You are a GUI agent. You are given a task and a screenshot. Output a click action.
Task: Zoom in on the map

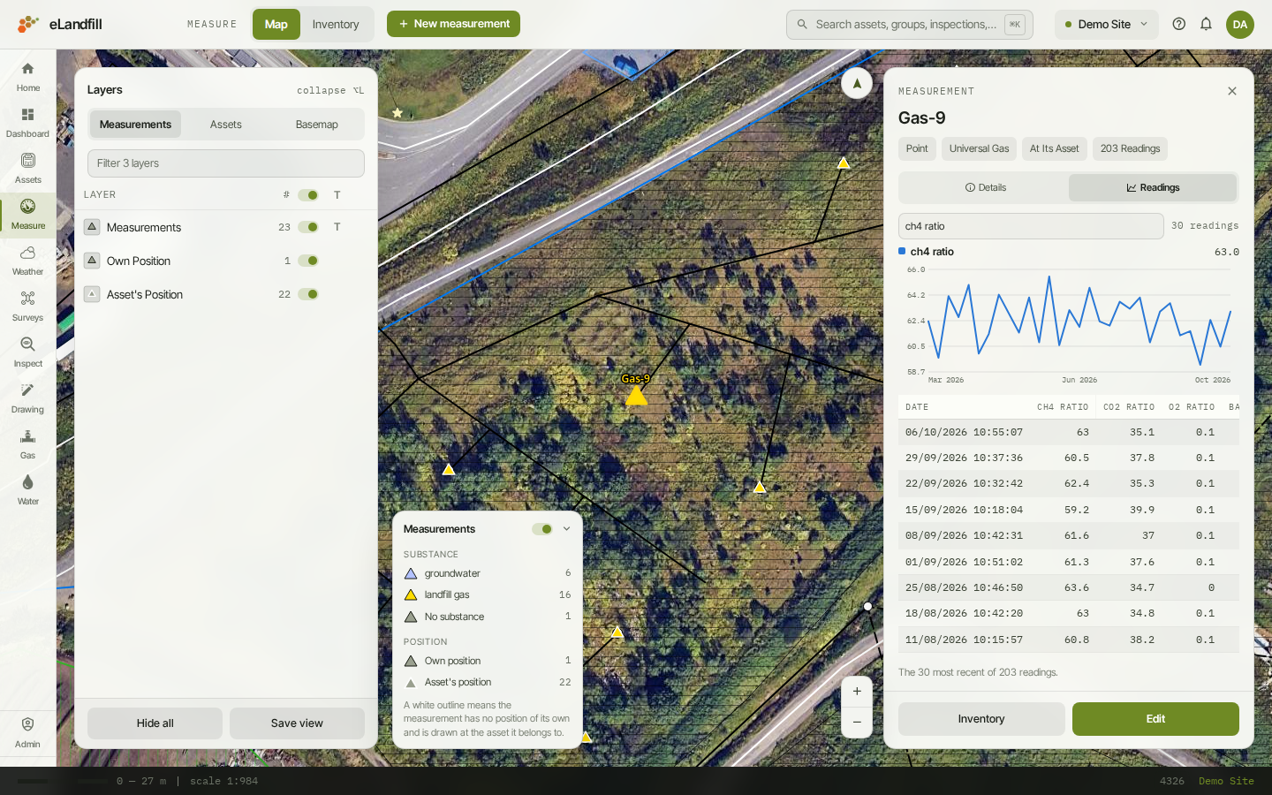pos(857,692)
